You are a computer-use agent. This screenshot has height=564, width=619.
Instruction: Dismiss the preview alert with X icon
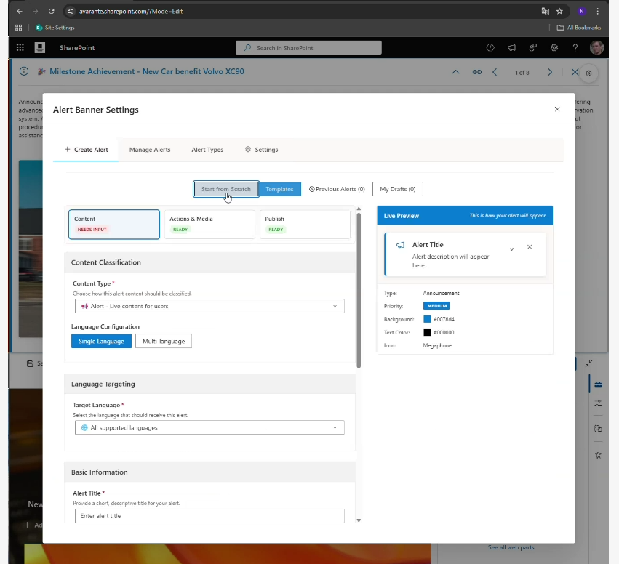(530, 247)
